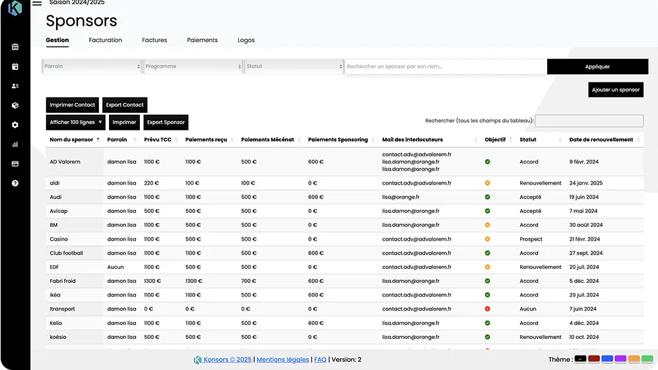Click orange objective icon for Casino
Image resolution: width=658 pixels, height=370 pixels.
coord(487,239)
